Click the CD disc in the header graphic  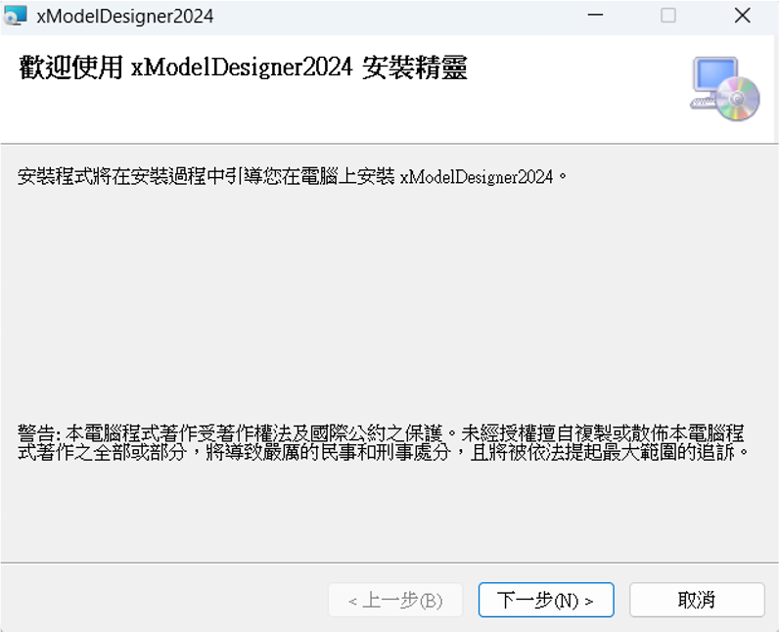pos(738,99)
